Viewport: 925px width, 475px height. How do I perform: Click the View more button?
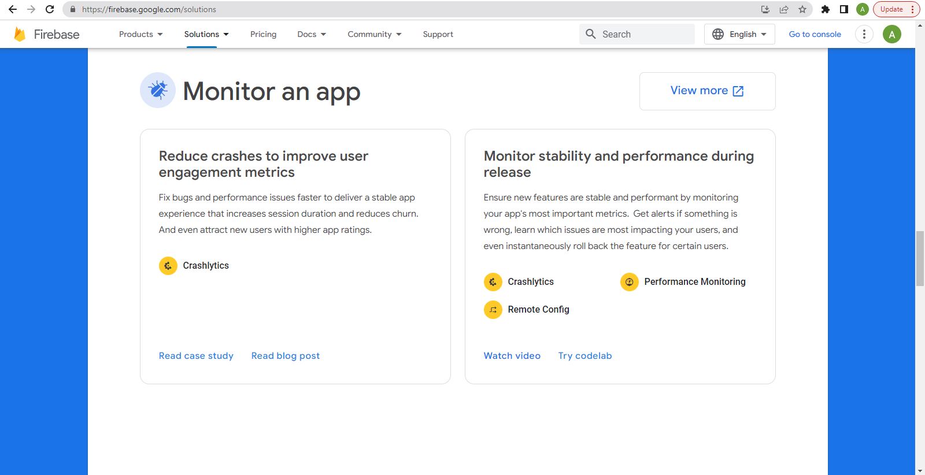point(707,91)
